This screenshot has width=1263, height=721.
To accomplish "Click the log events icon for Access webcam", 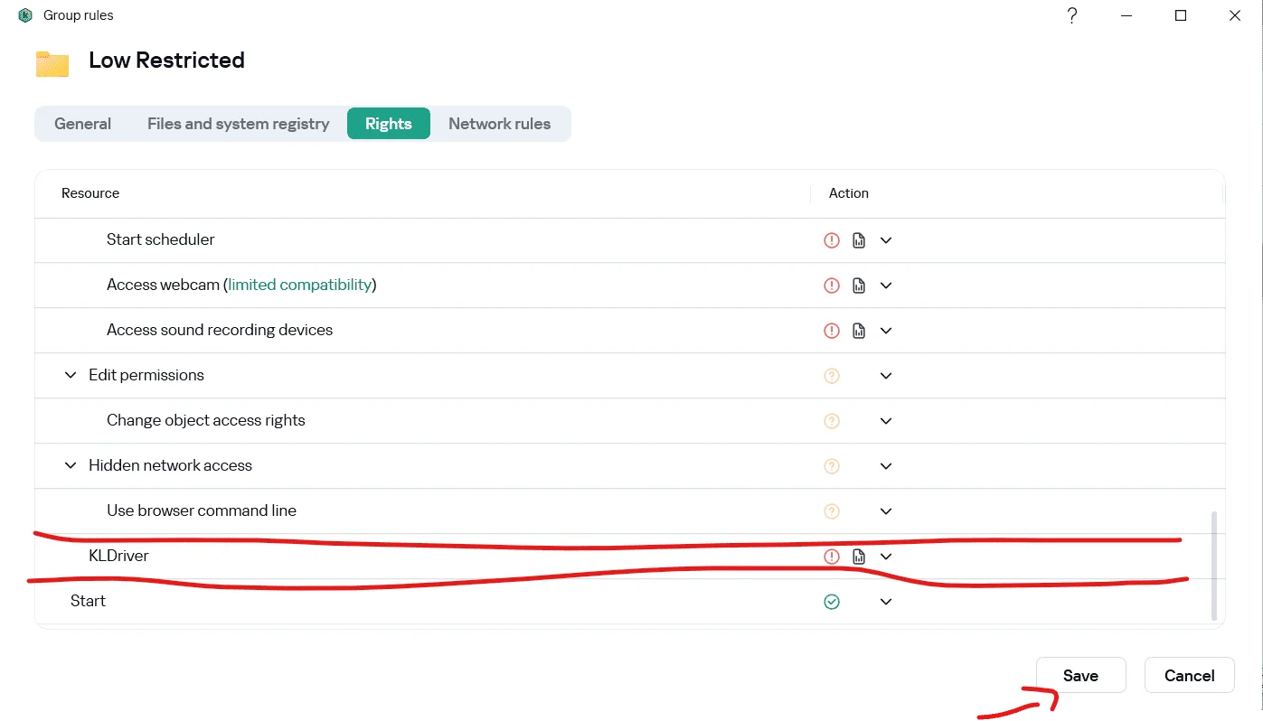I will click(859, 286).
